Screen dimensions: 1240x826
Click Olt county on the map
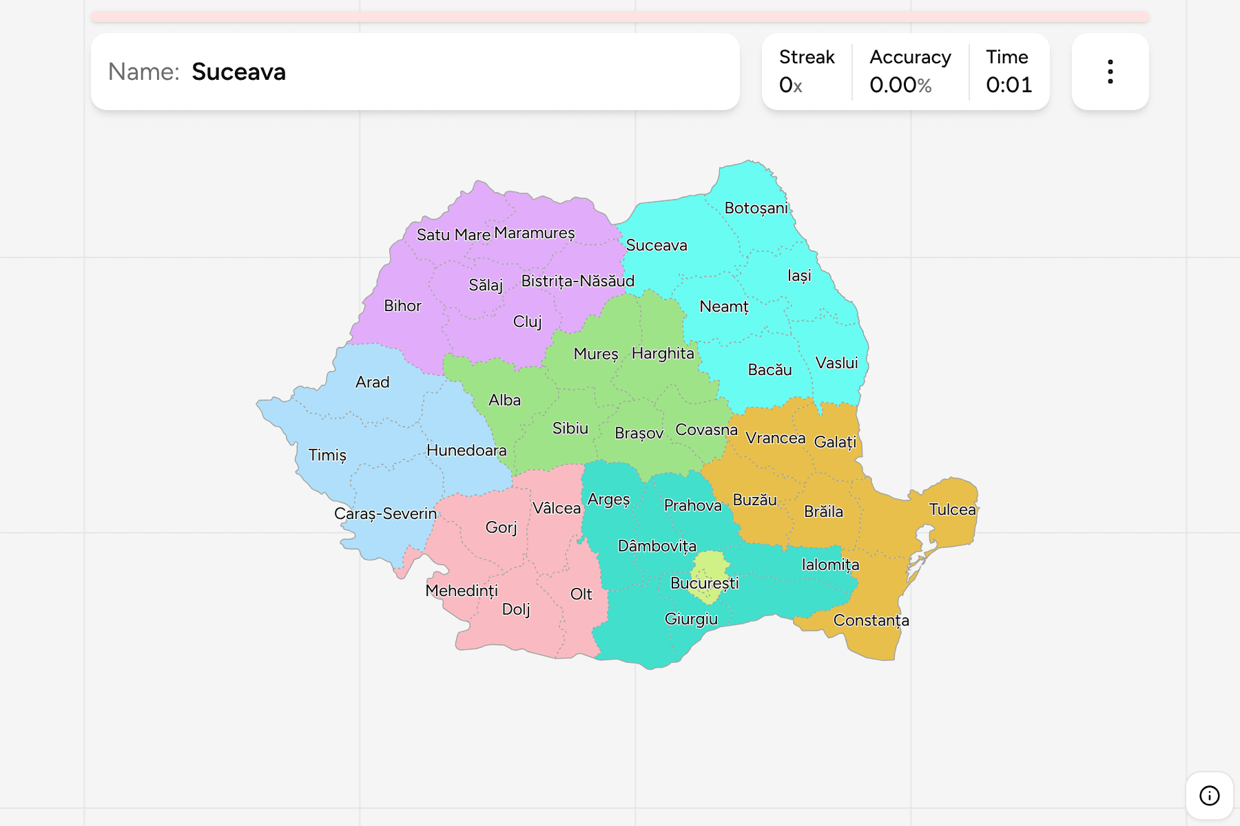click(581, 594)
